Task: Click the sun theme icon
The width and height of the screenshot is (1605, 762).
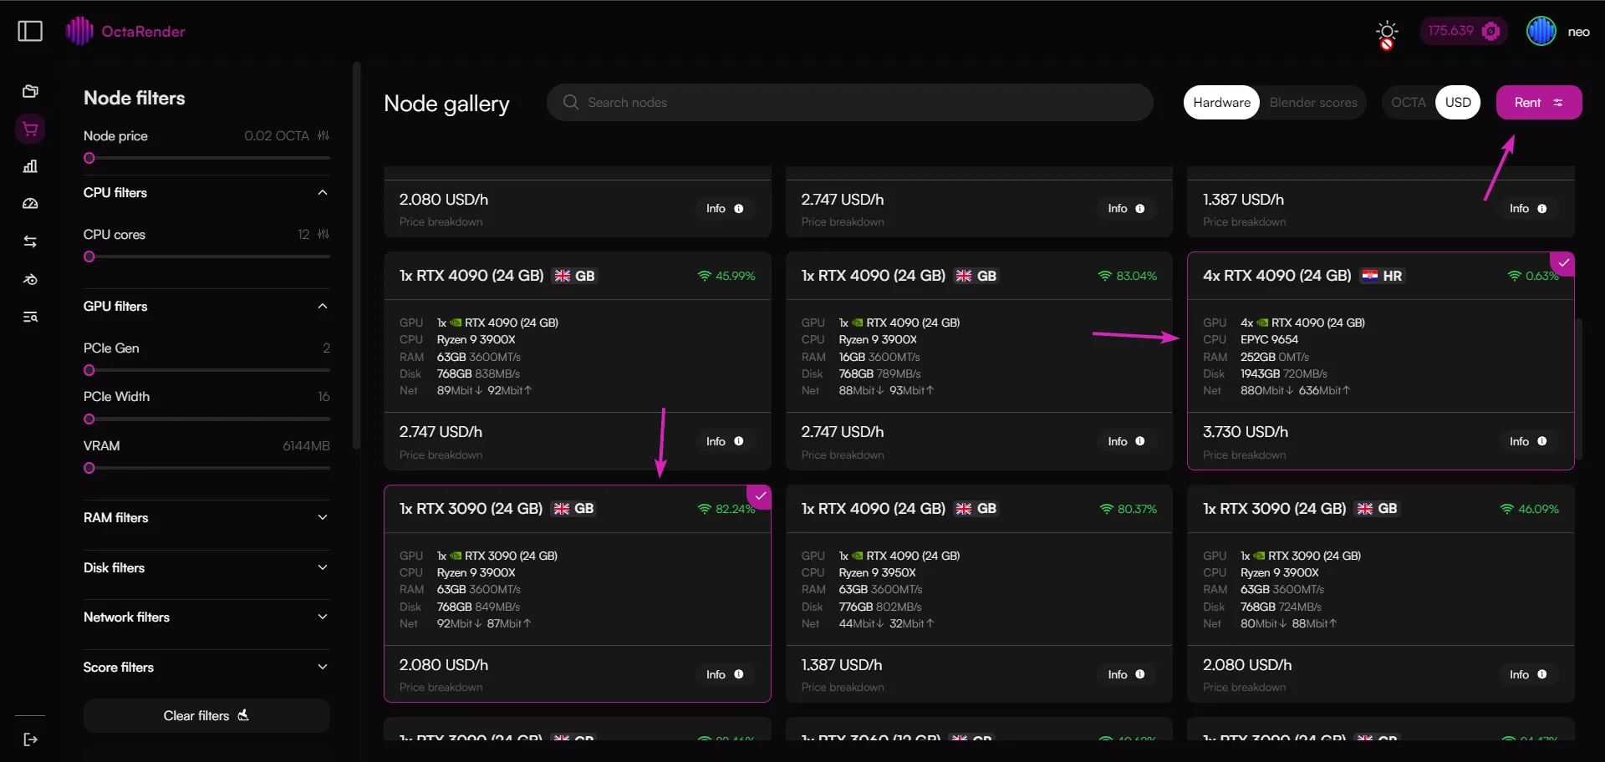Action: pyautogui.click(x=1387, y=33)
